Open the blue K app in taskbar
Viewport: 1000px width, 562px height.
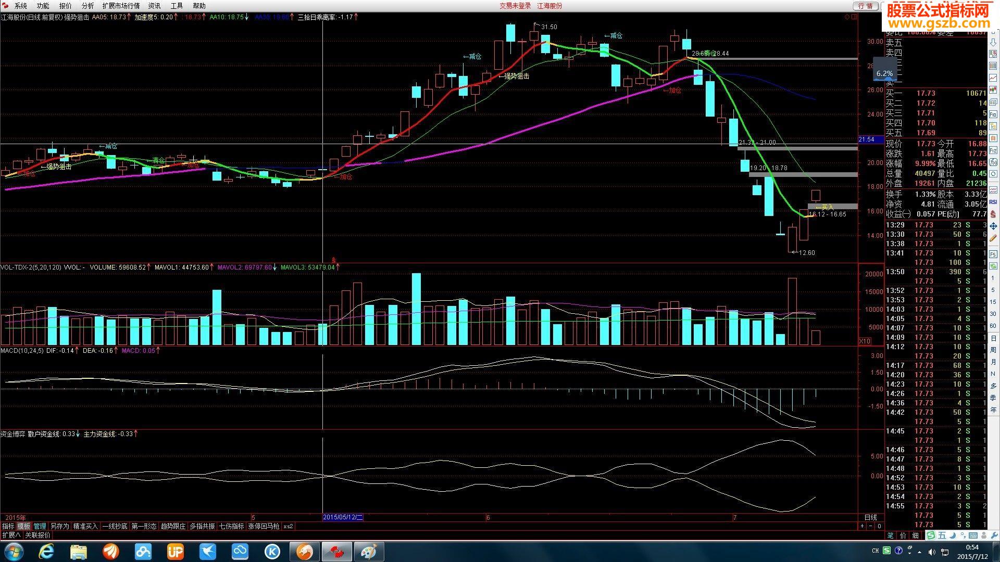point(272,551)
